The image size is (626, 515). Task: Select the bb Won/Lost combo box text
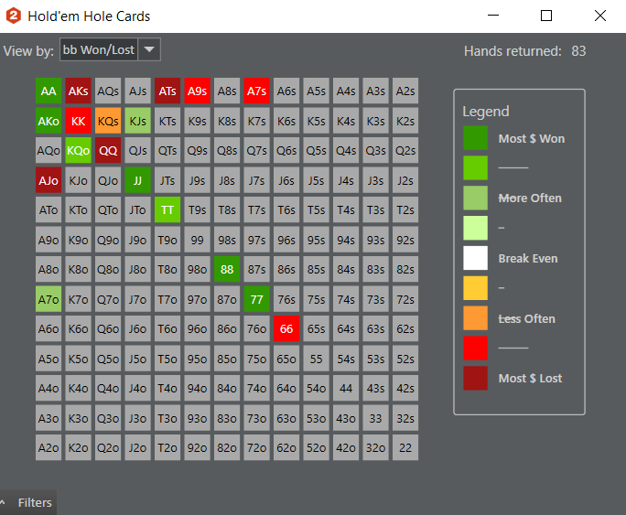pos(99,49)
